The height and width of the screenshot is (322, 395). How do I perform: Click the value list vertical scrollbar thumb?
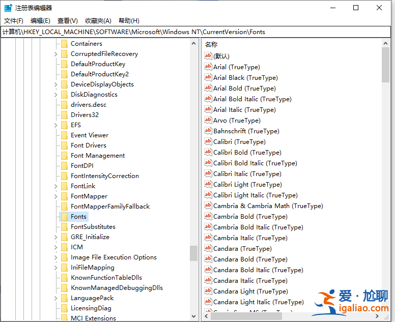[x=385, y=65]
